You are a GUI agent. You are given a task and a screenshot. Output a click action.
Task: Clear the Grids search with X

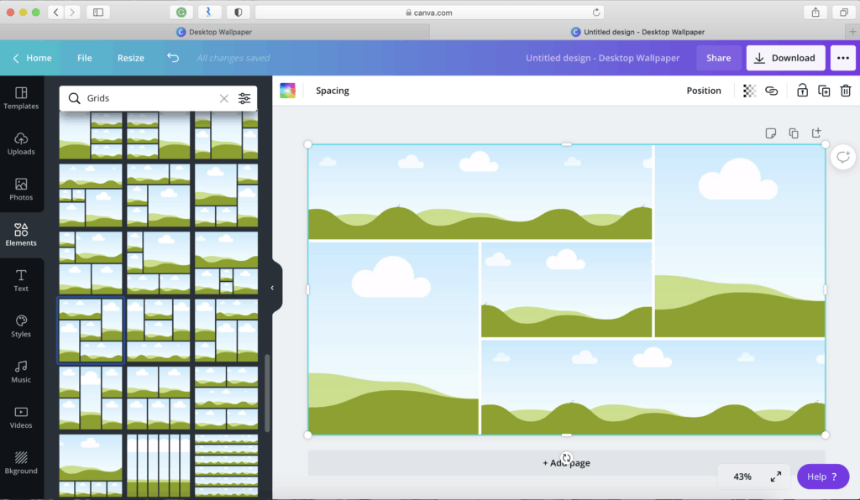223,98
